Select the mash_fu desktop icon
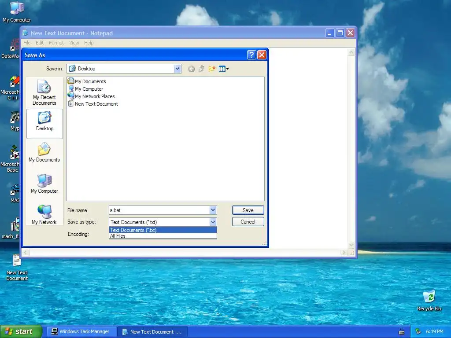Screen dimensions: 451x338 (x=11, y=228)
